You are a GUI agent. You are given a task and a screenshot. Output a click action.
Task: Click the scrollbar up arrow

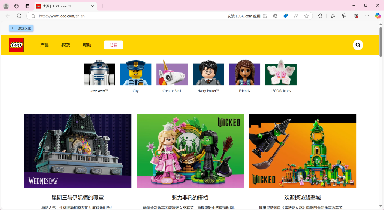point(381,24)
